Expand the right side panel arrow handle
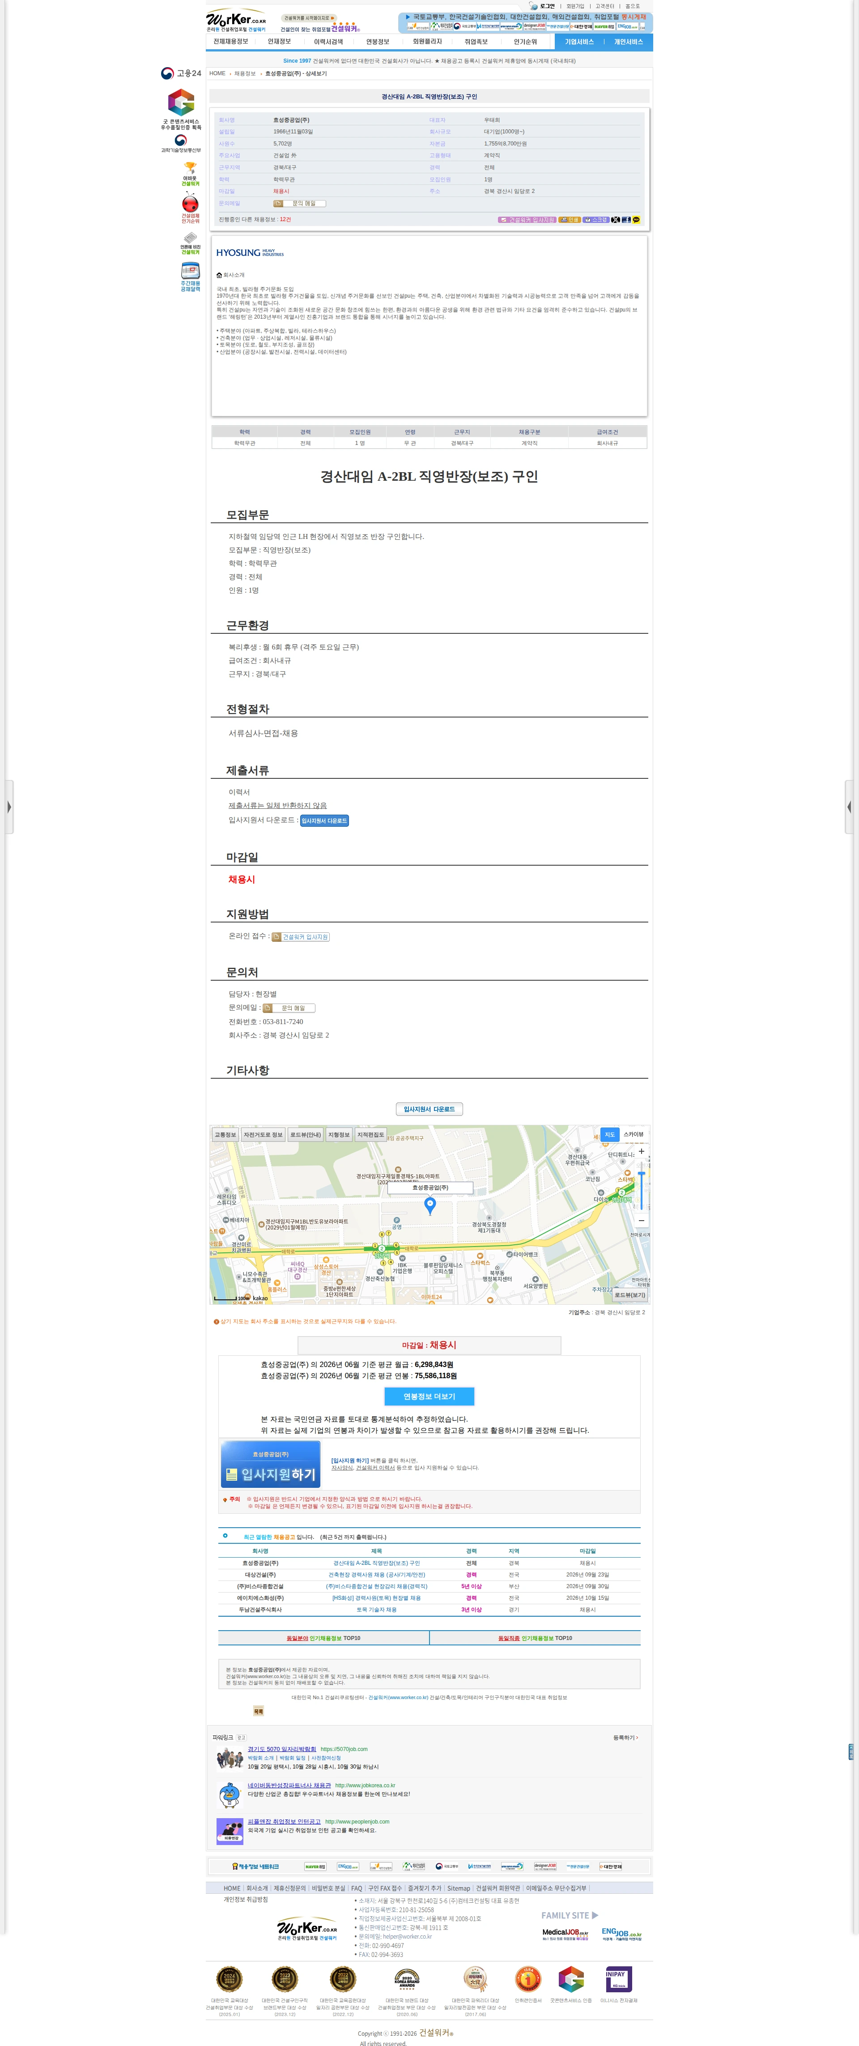The image size is (859, 2046). tap(850, 807)
